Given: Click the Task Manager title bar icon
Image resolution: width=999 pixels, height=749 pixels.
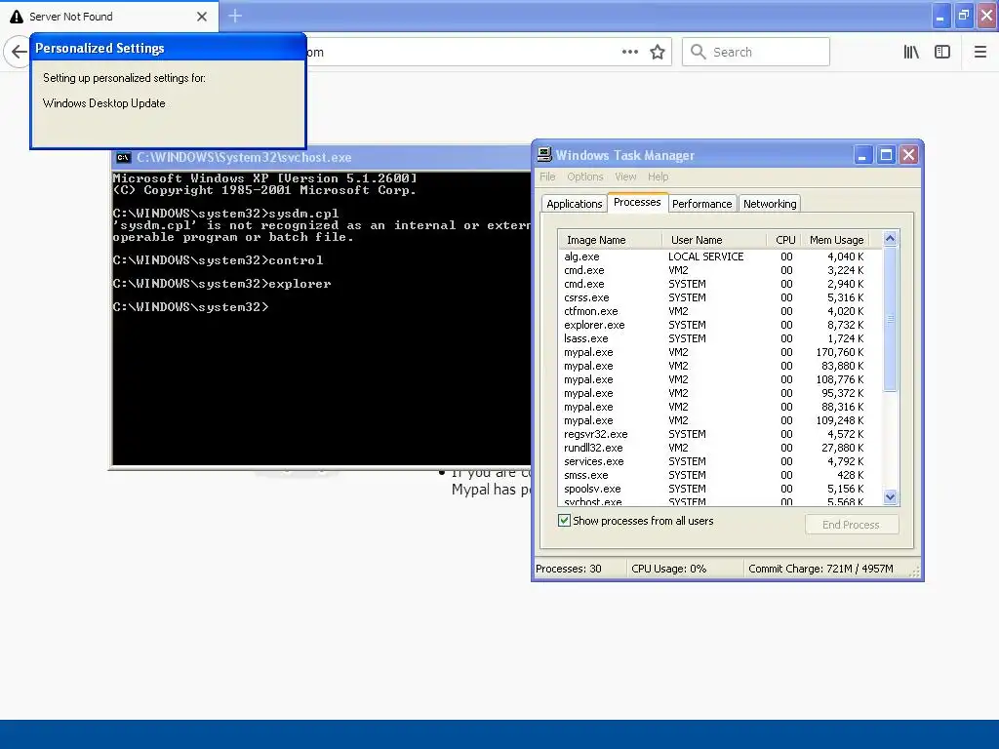Looking at the screenshot, I should (x=544, y=155).
